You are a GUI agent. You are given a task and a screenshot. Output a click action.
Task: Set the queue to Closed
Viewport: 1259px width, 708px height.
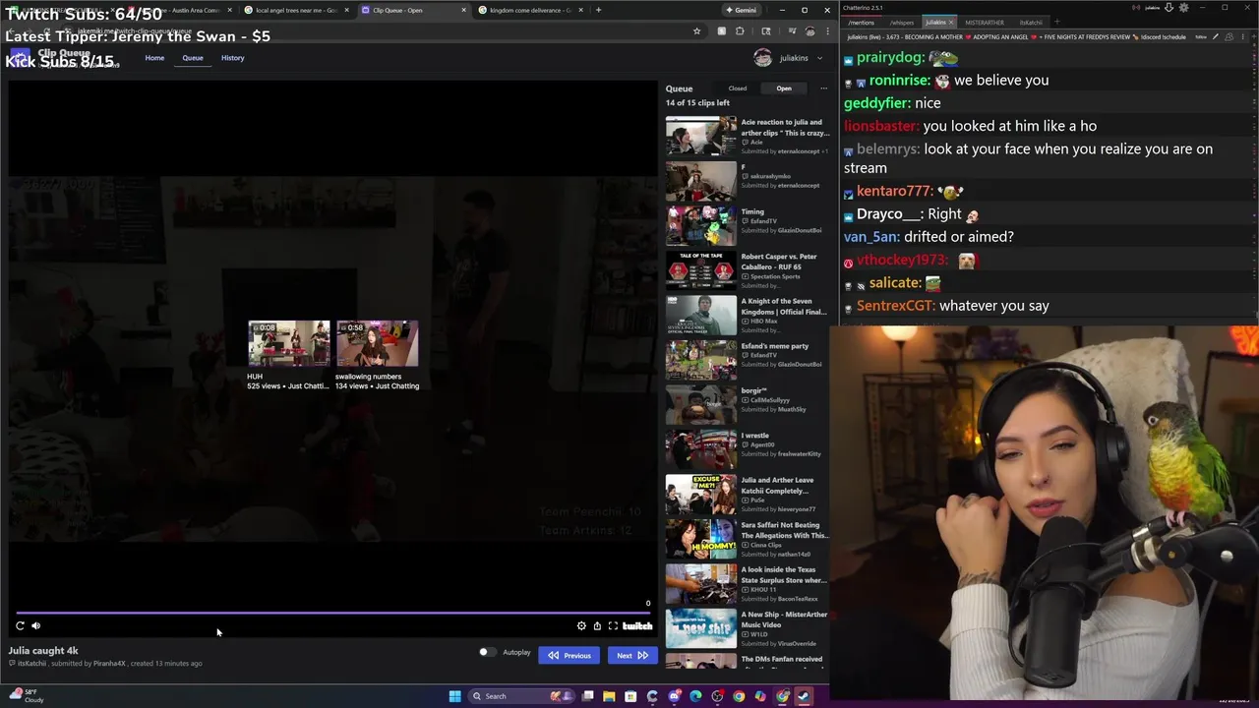click(x=738, y=88)
